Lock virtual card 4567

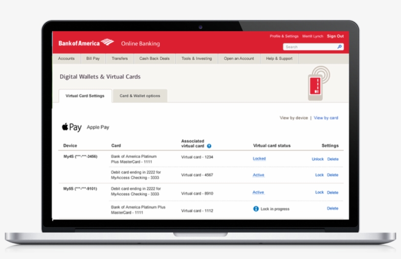(x=319, y=175)
